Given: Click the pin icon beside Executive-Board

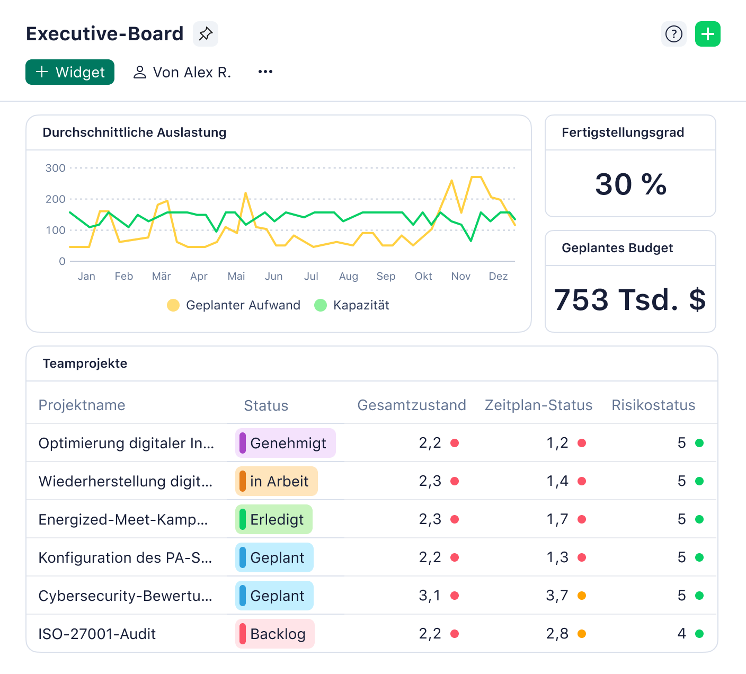Looking at the screenshot, I should coord(206,34).
